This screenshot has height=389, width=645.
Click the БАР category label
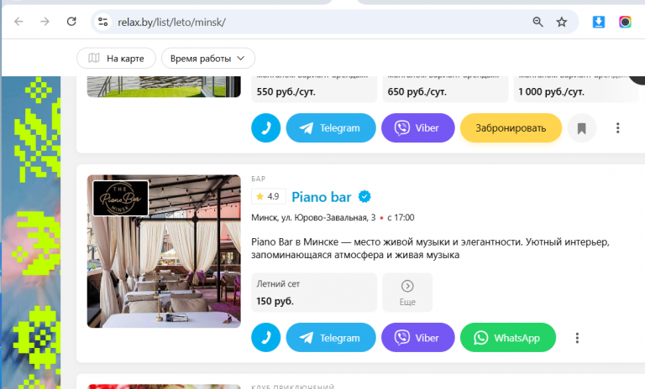click(259, 179)
